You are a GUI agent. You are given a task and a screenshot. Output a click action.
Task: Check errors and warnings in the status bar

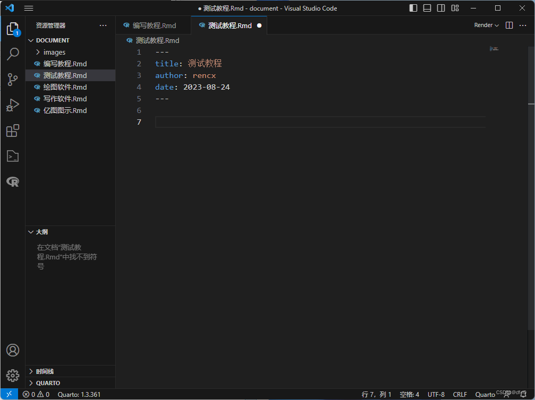pyautogui.click(x=36, y=394)
